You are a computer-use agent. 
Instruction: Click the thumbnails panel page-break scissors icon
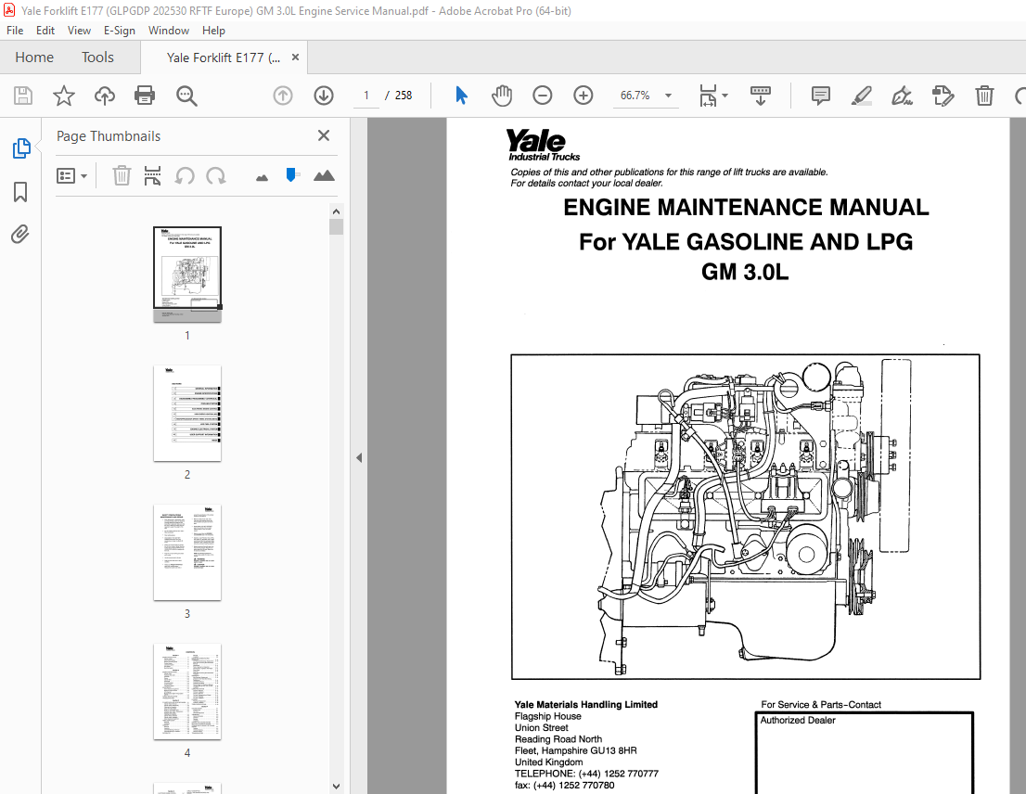click(152, 176)
